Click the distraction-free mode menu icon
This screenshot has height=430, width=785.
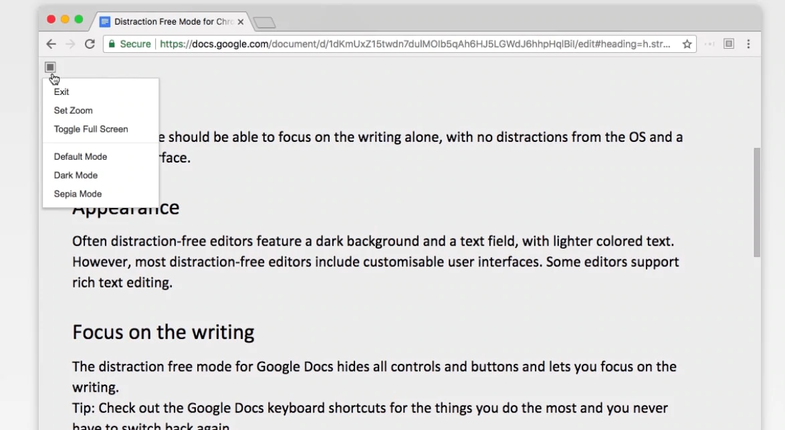coord(50,67)
